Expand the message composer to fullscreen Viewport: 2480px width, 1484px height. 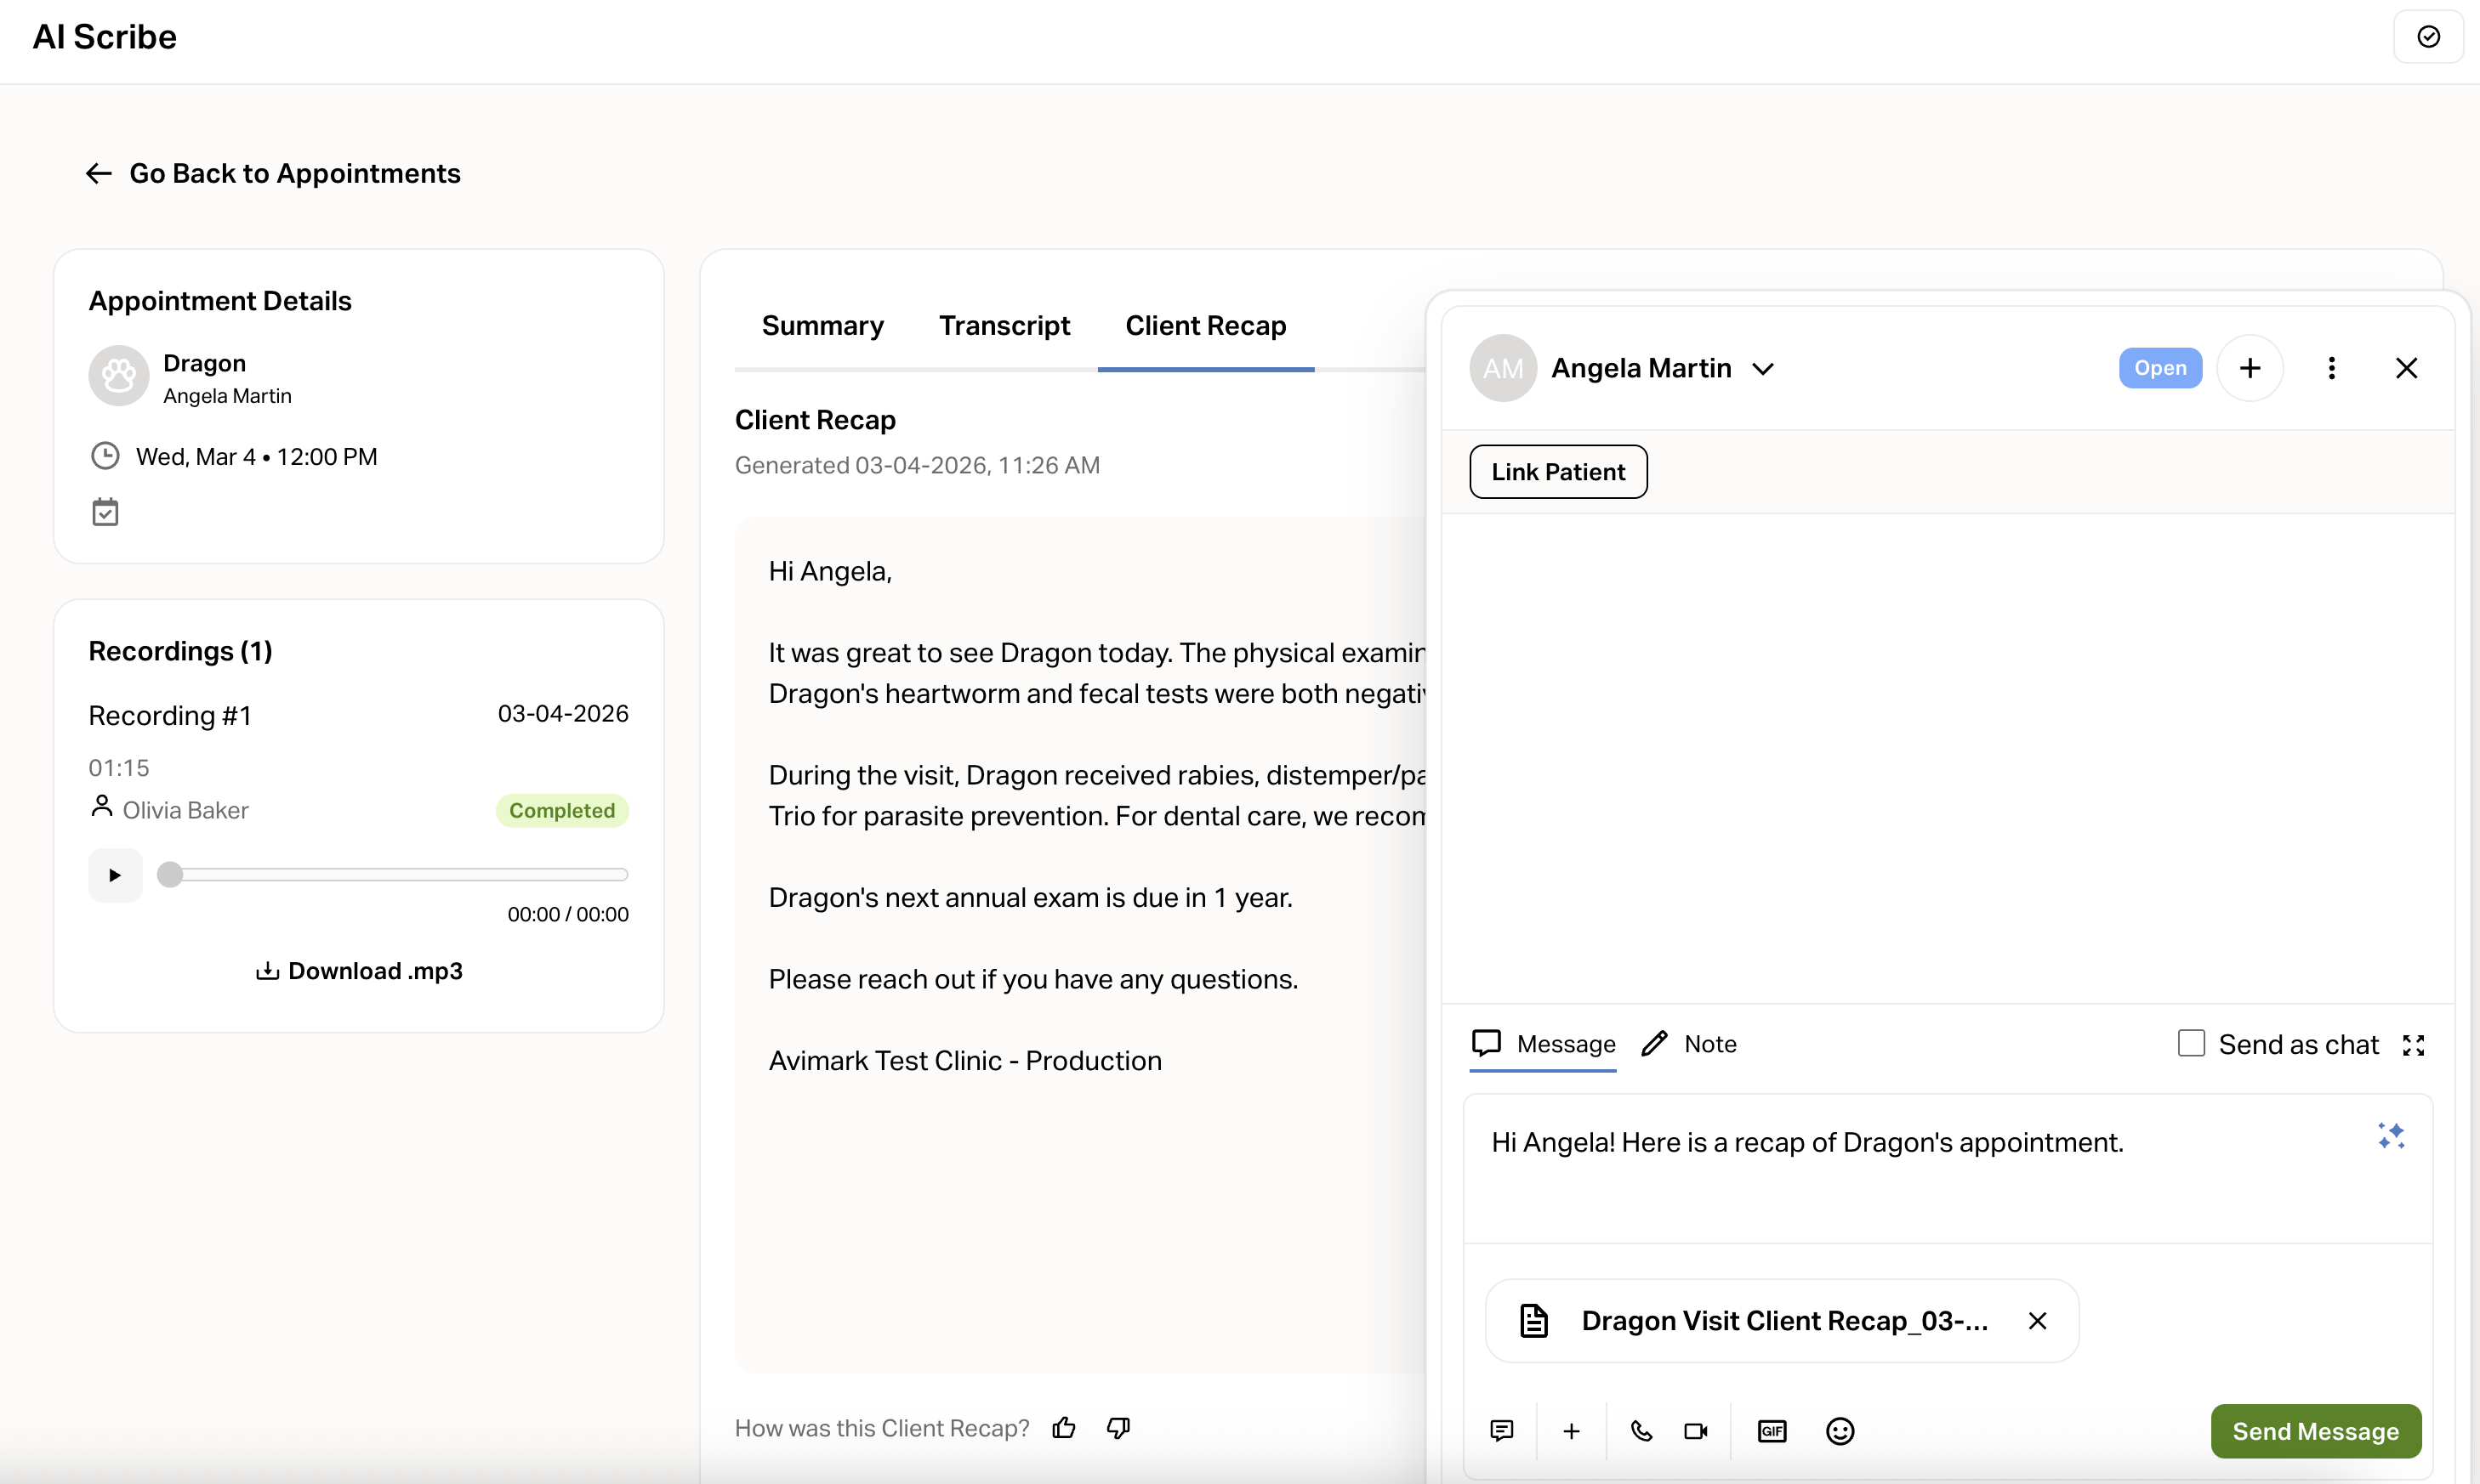[x=2413, y=1045]
